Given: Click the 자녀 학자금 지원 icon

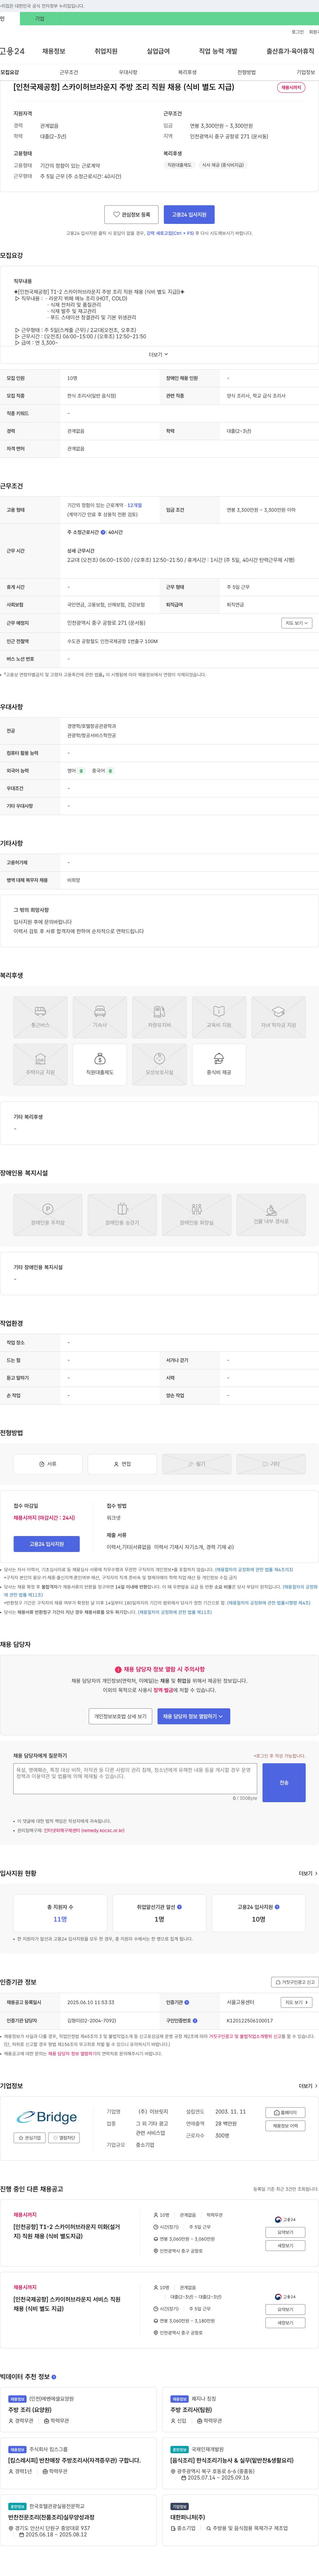Looking at the screenshot, I should click(279, 1017).
